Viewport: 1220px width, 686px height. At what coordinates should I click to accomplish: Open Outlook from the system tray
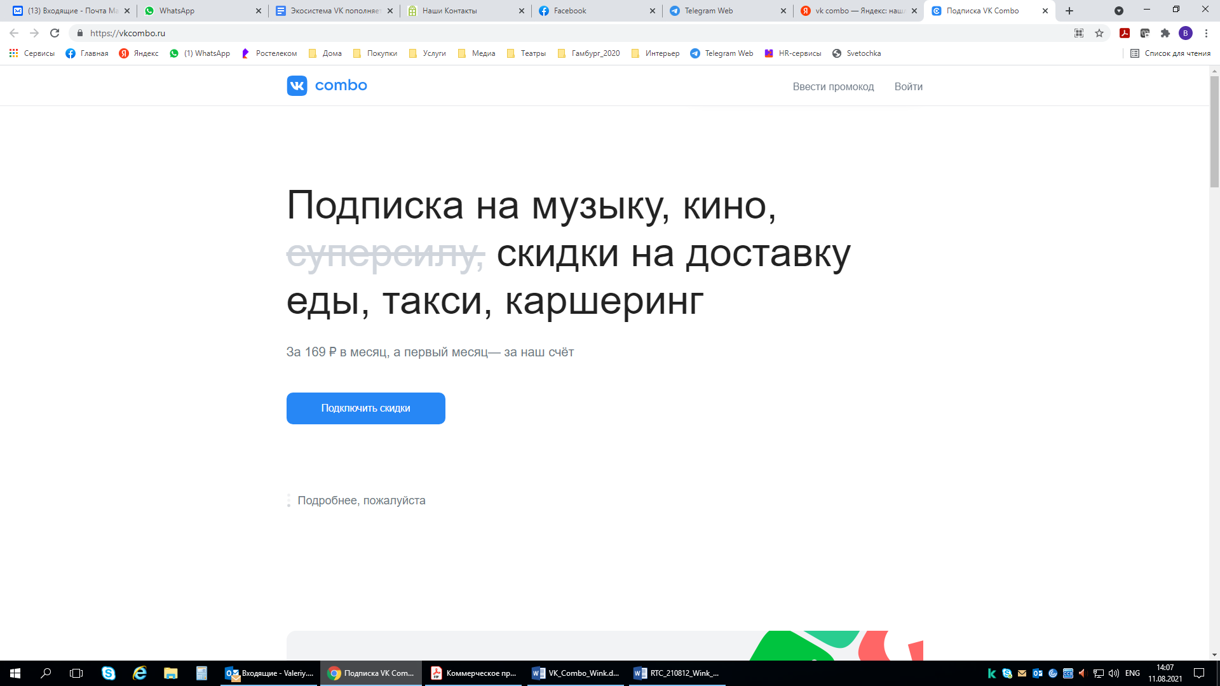click(x=1037, y=673)
